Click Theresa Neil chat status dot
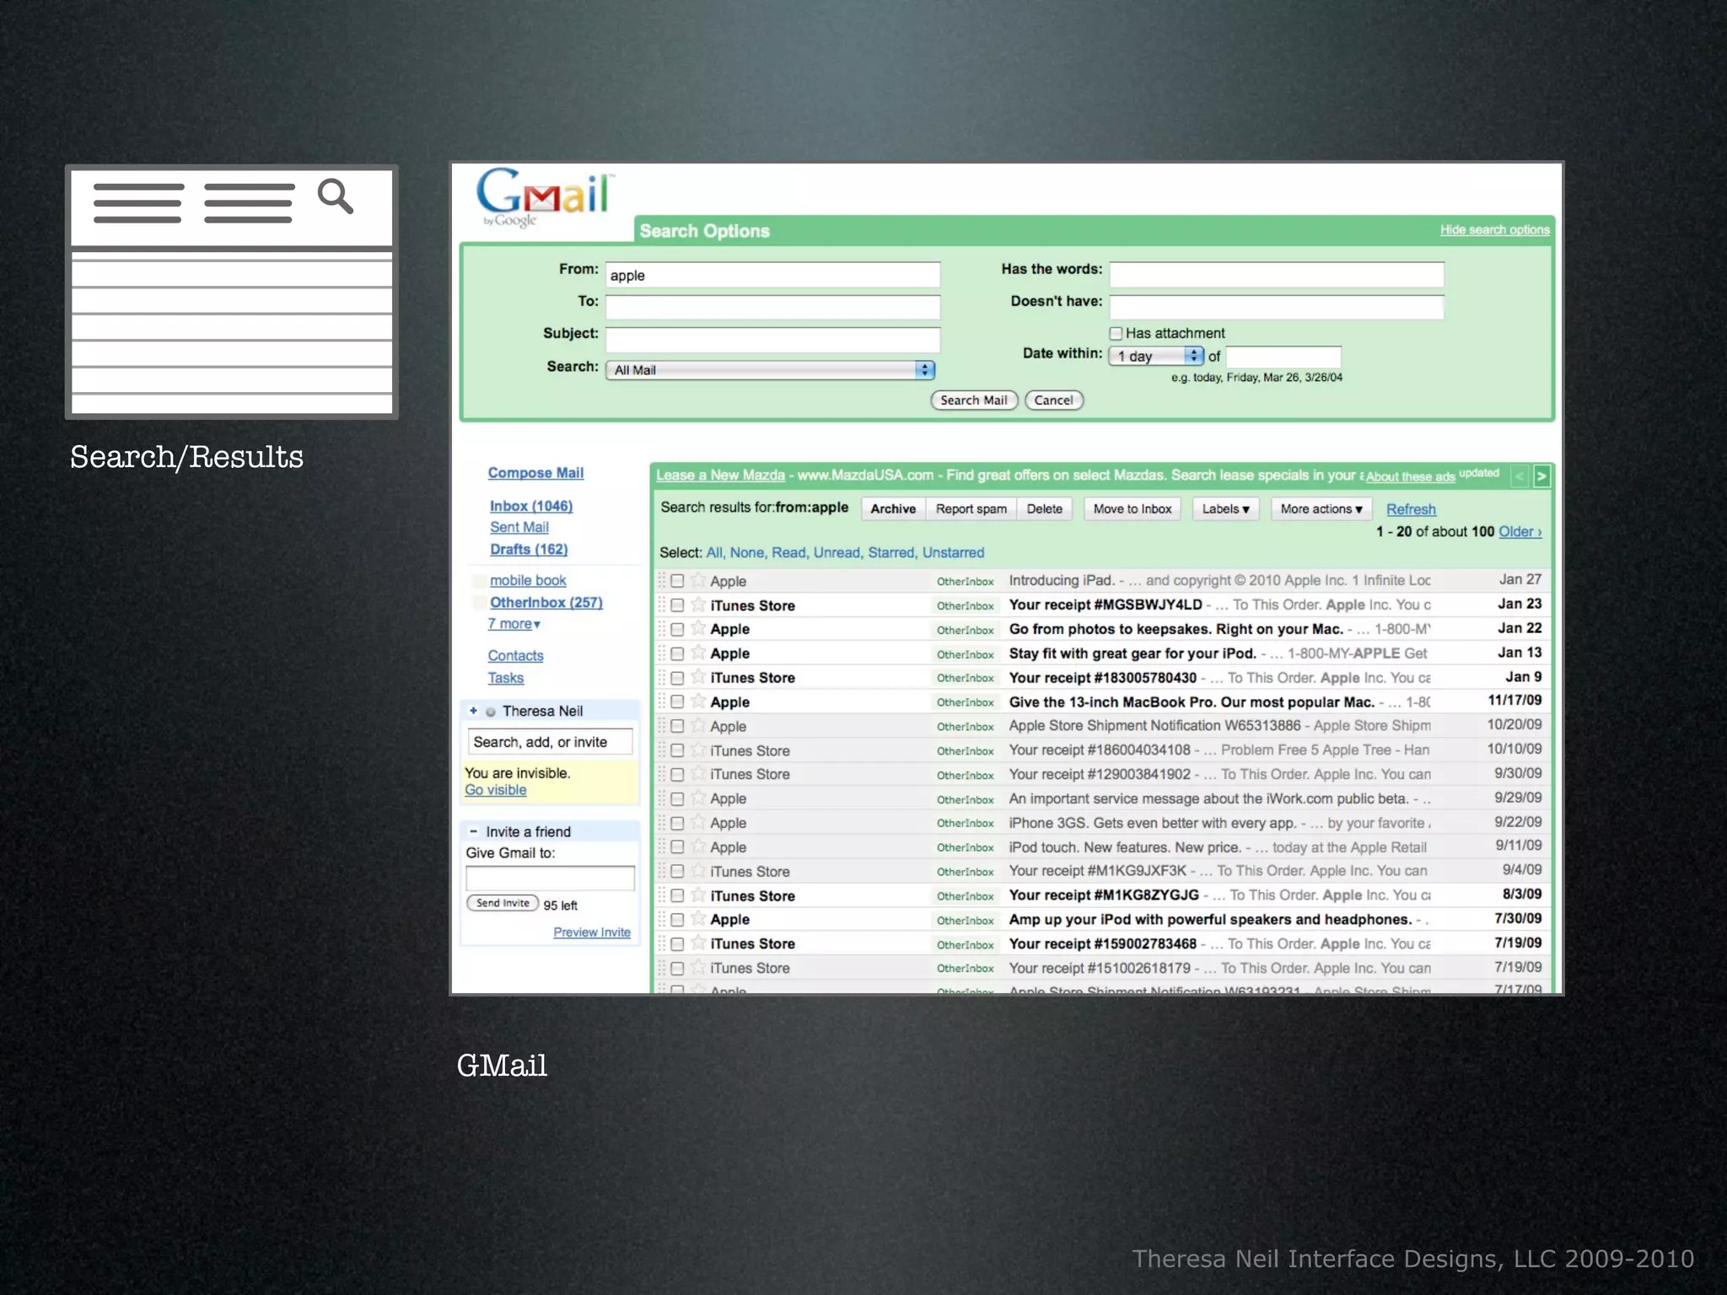1727x1295 pixels. pyautogui.click(x=491, y=712)
